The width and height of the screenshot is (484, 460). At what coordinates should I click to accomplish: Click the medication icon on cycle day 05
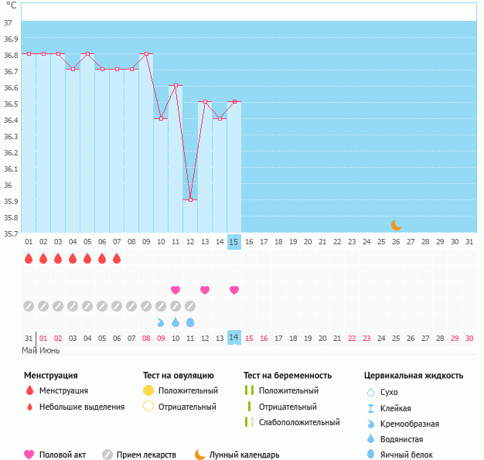point(87,306)
